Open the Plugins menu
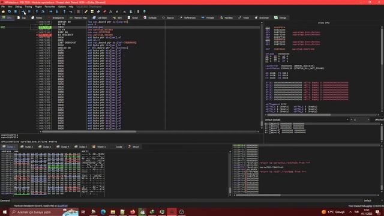The height and width of the screenshot is (216, 384). pos(38,7)
